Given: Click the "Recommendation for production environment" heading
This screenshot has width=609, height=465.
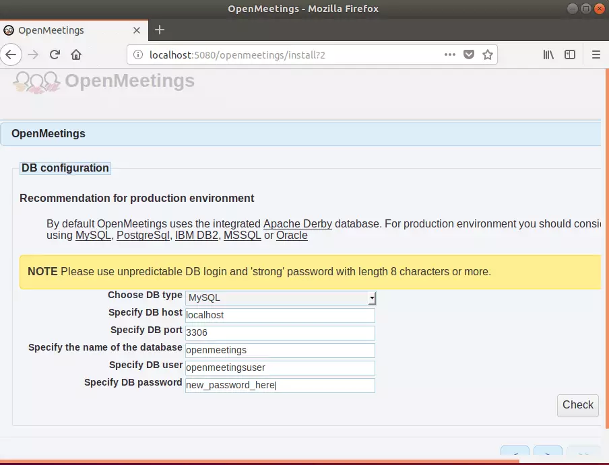Looking at the screenshot, I should coord(137,198).
